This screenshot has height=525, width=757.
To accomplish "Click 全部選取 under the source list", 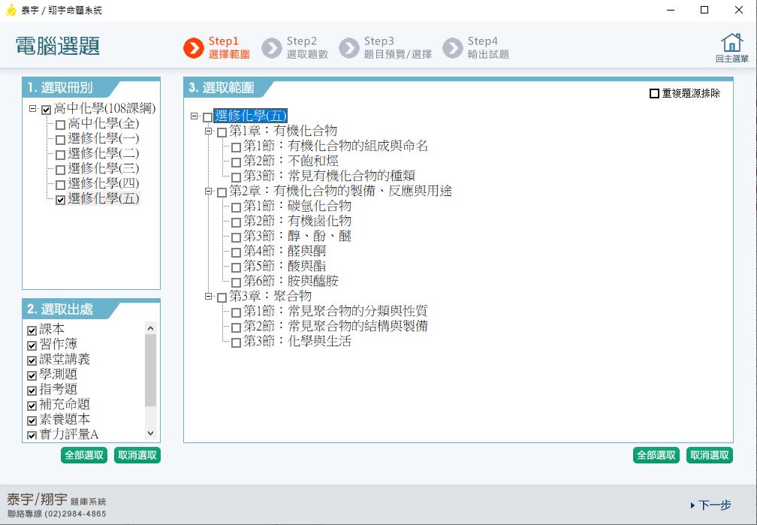I will coord(84,455).
